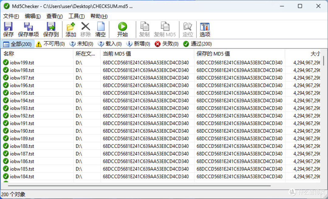Open the Edit (编辑) menu
This screenshot has height=199, width=328.
pos(32,16)
